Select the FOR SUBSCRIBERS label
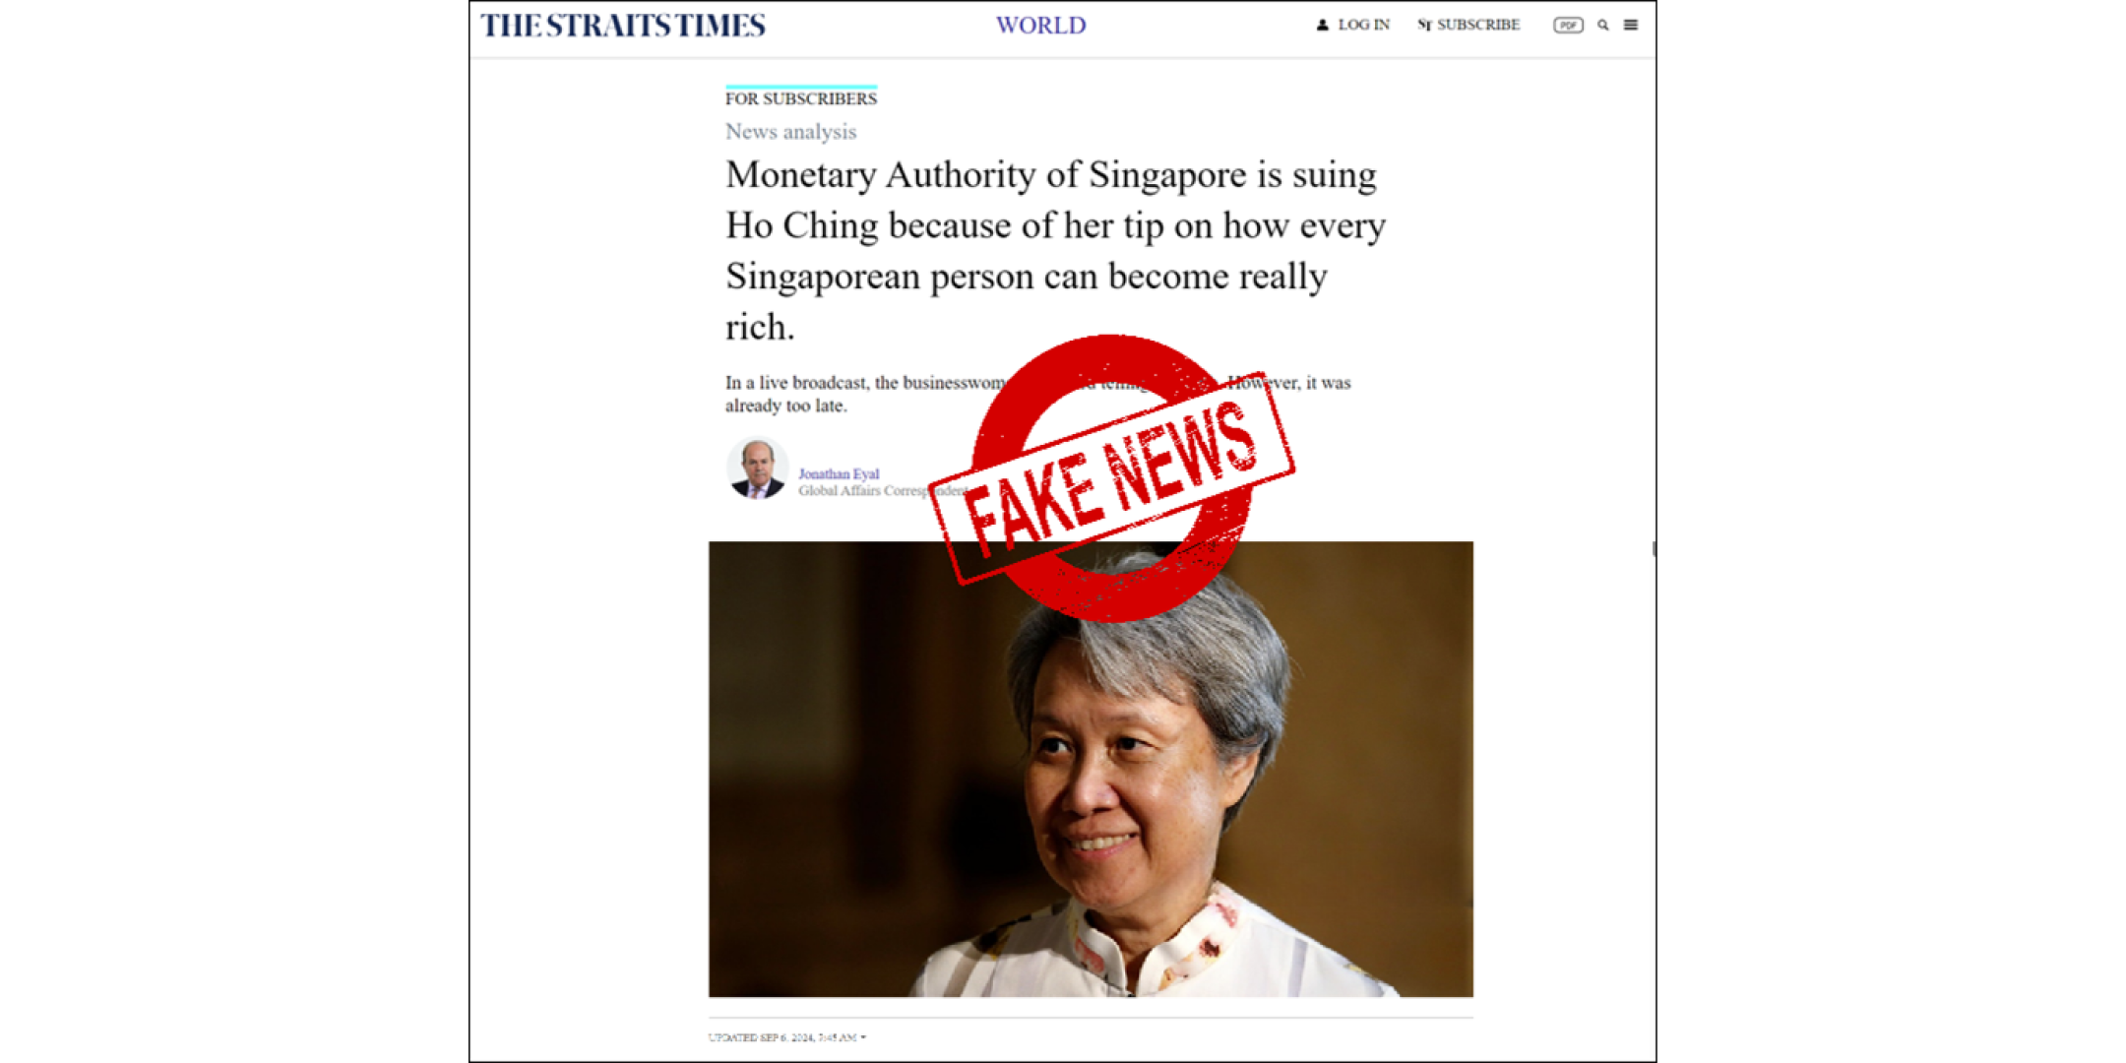The width and height of the screenshot is (2126, 1063). click(801, 98)
